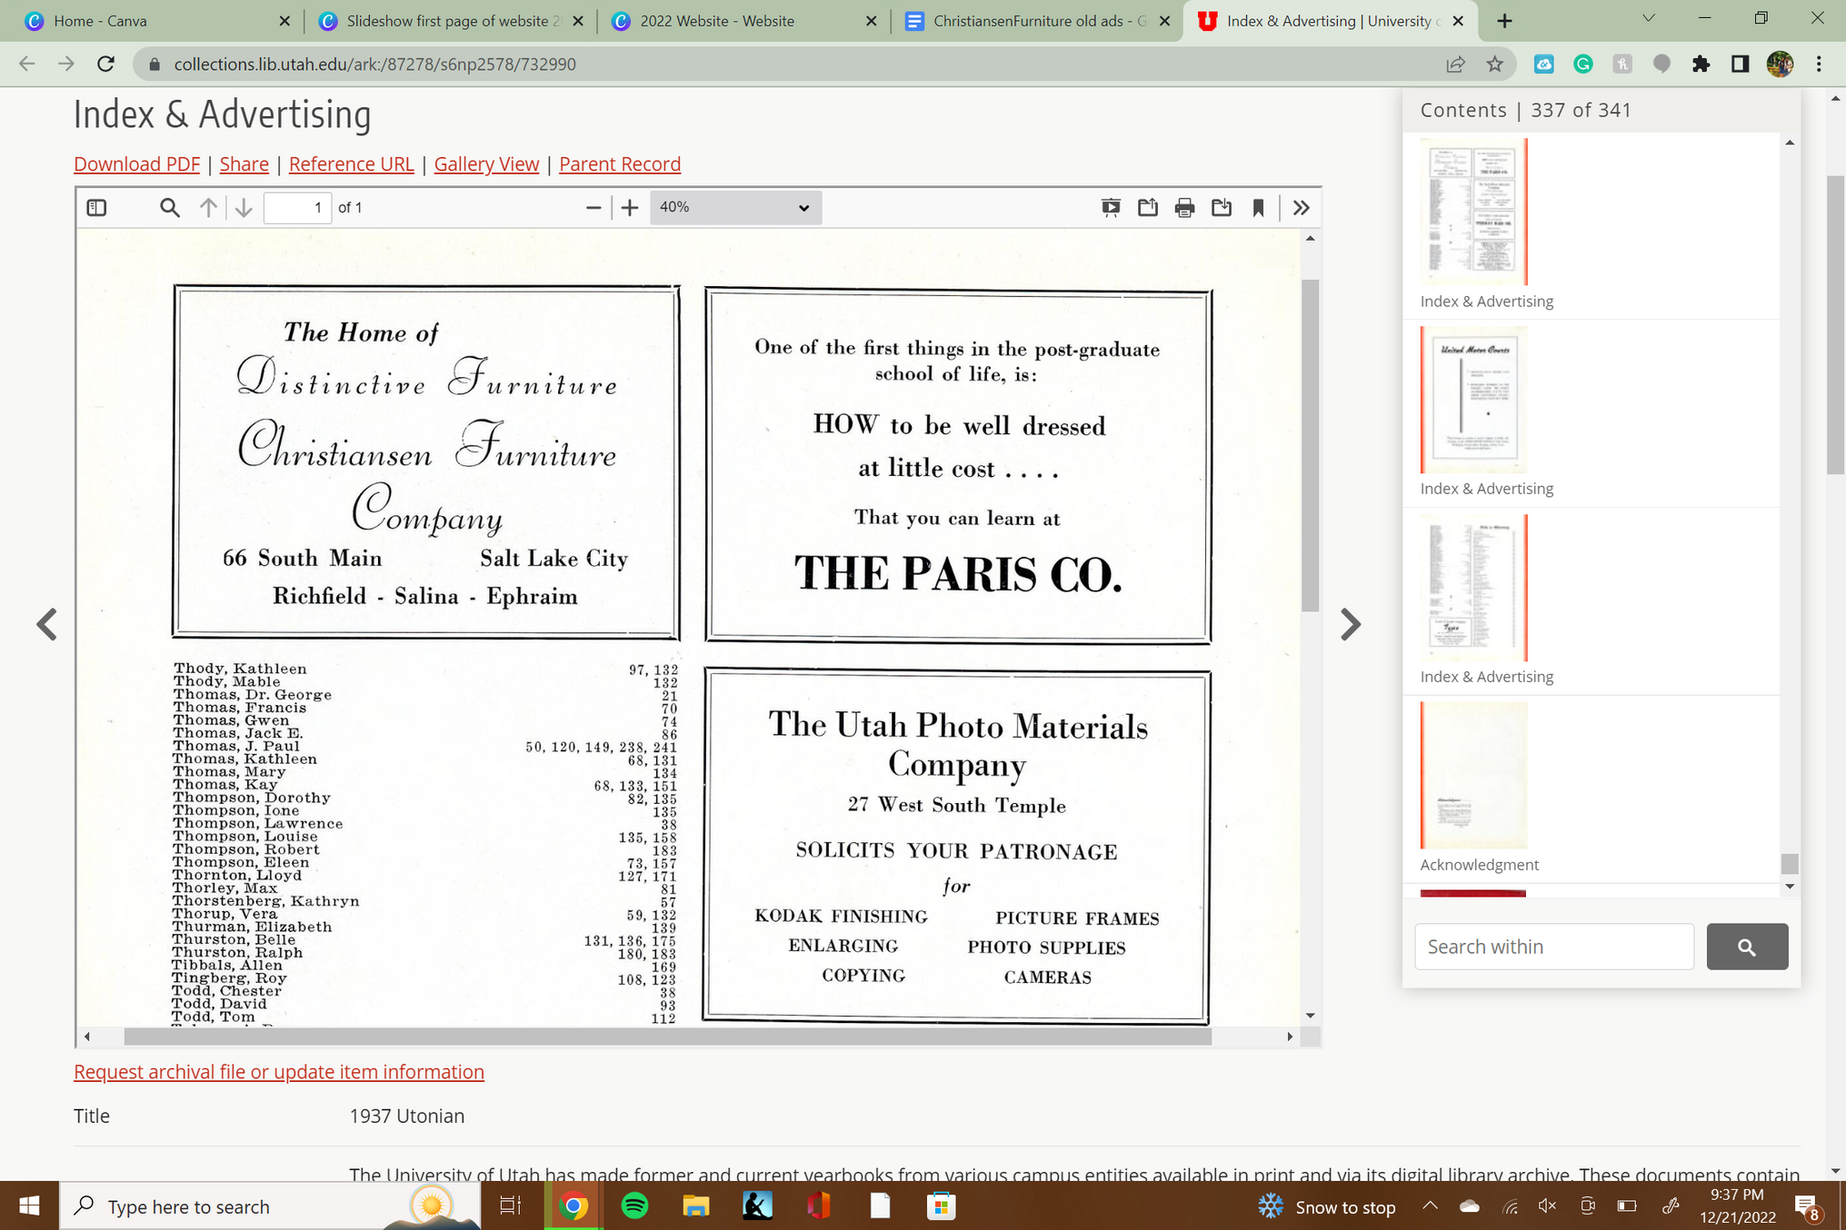Open the Gallery View link
The width and height of the screenshot is (1846, 1230).
(485, 164)
